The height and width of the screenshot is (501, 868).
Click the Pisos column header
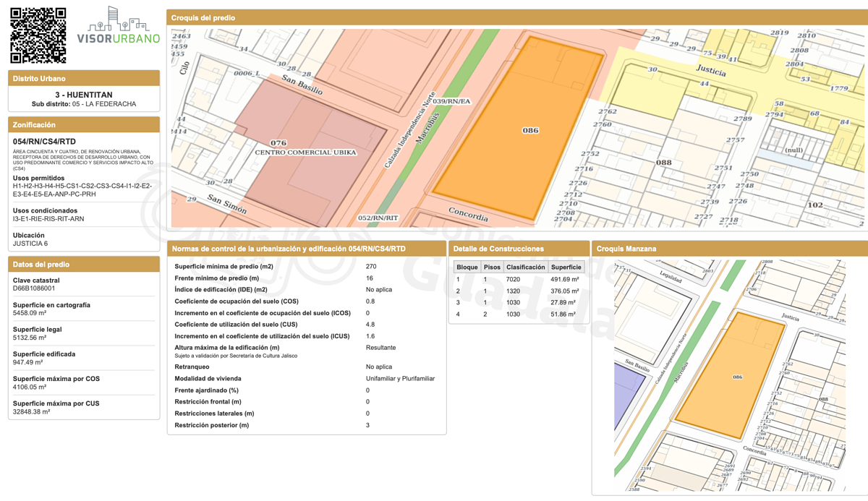[x=492, y=267]
